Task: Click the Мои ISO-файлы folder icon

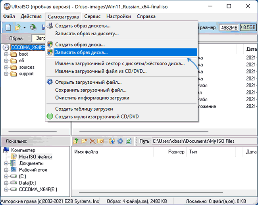Action: point(14,157)
